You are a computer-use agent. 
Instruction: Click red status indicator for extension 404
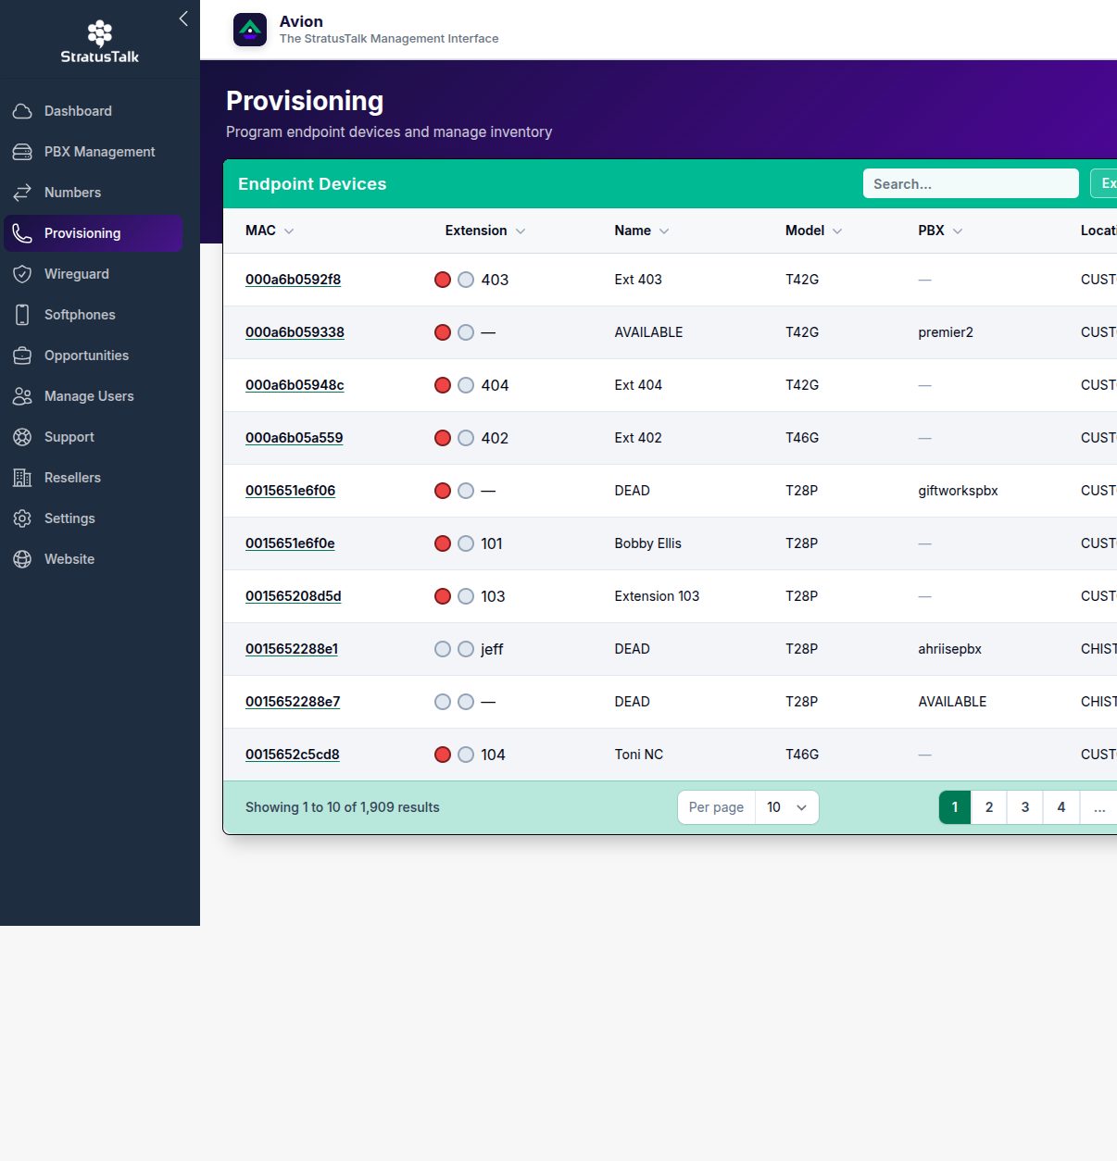(x=443, y=385)
